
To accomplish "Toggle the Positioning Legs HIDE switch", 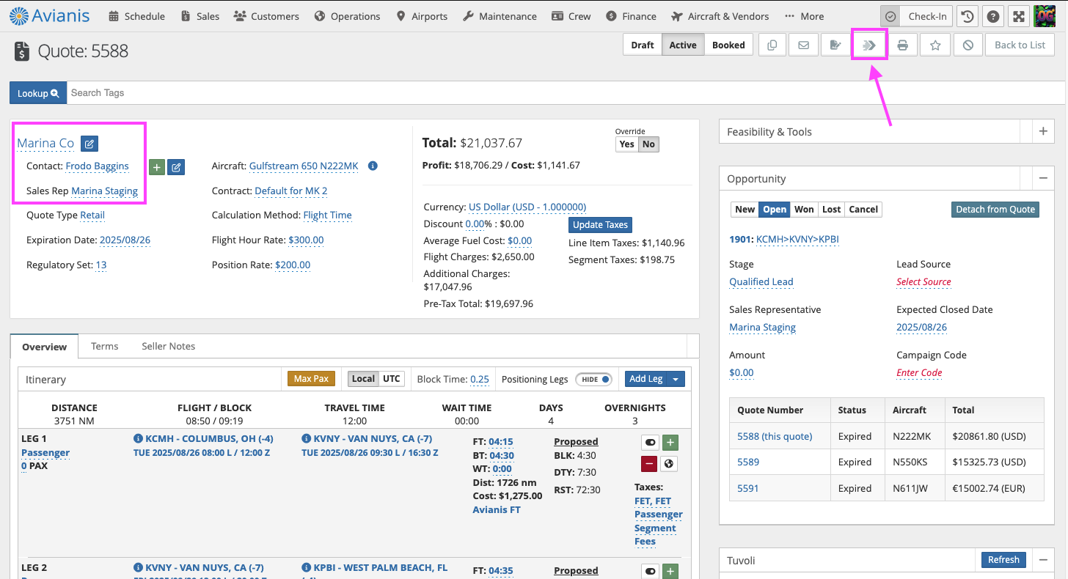I will click(x=594, y=379).
